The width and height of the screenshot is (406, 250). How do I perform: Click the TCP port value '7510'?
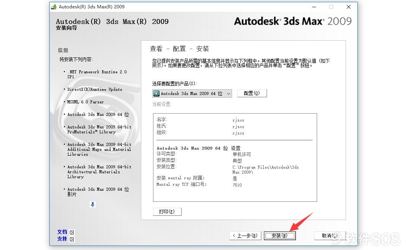click(x=237, y=185)
